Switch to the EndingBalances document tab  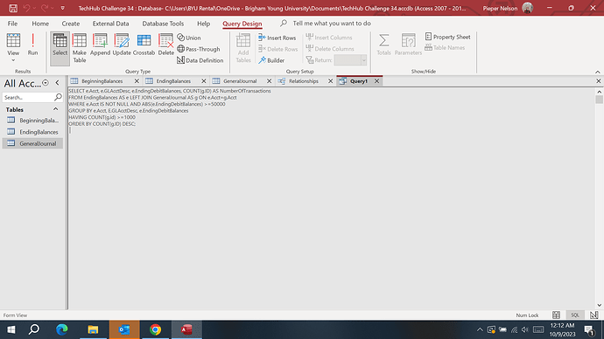pos(173,81)
